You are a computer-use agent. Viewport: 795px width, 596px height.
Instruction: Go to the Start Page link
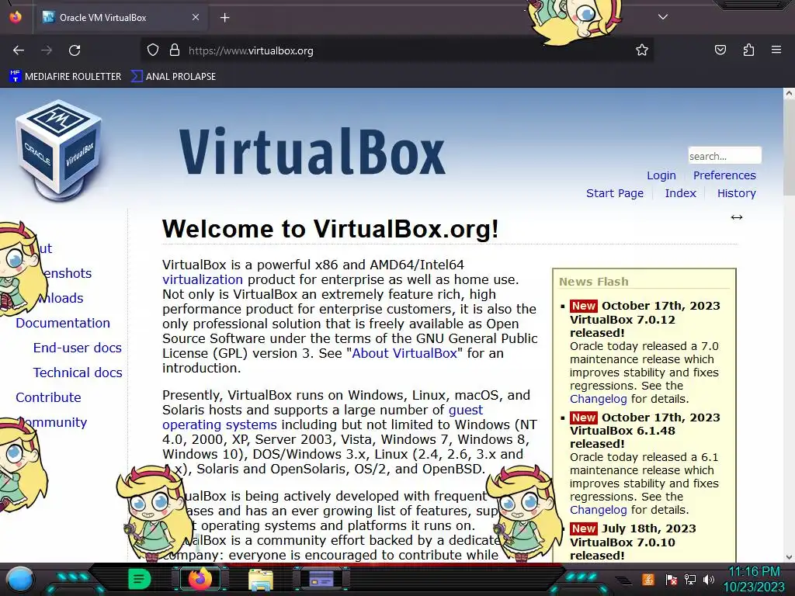point(615,193)
